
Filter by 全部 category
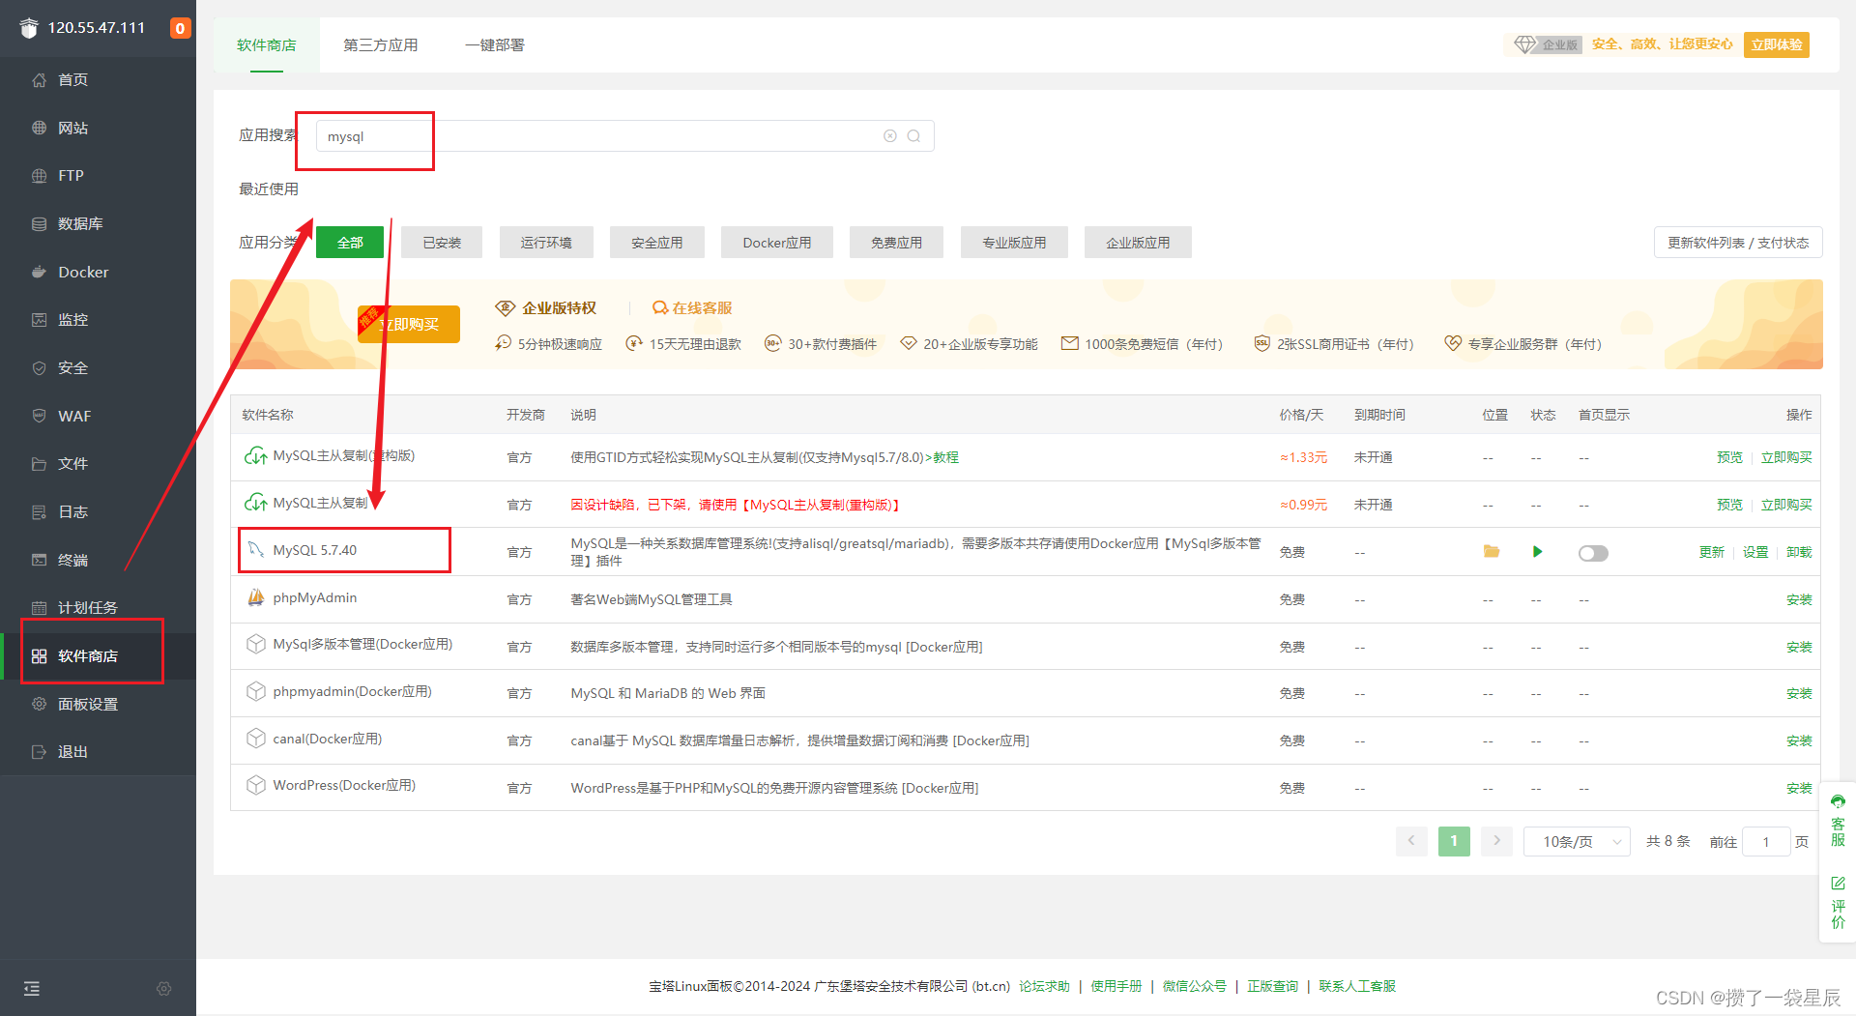pyautogui.click(x=350, y=243)
